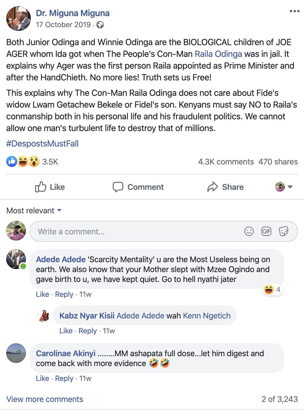Image resolution: width=304 pixels, height=410 pixels.
Task: Open the three-dot post options menu
Action: tap(294, 11)
